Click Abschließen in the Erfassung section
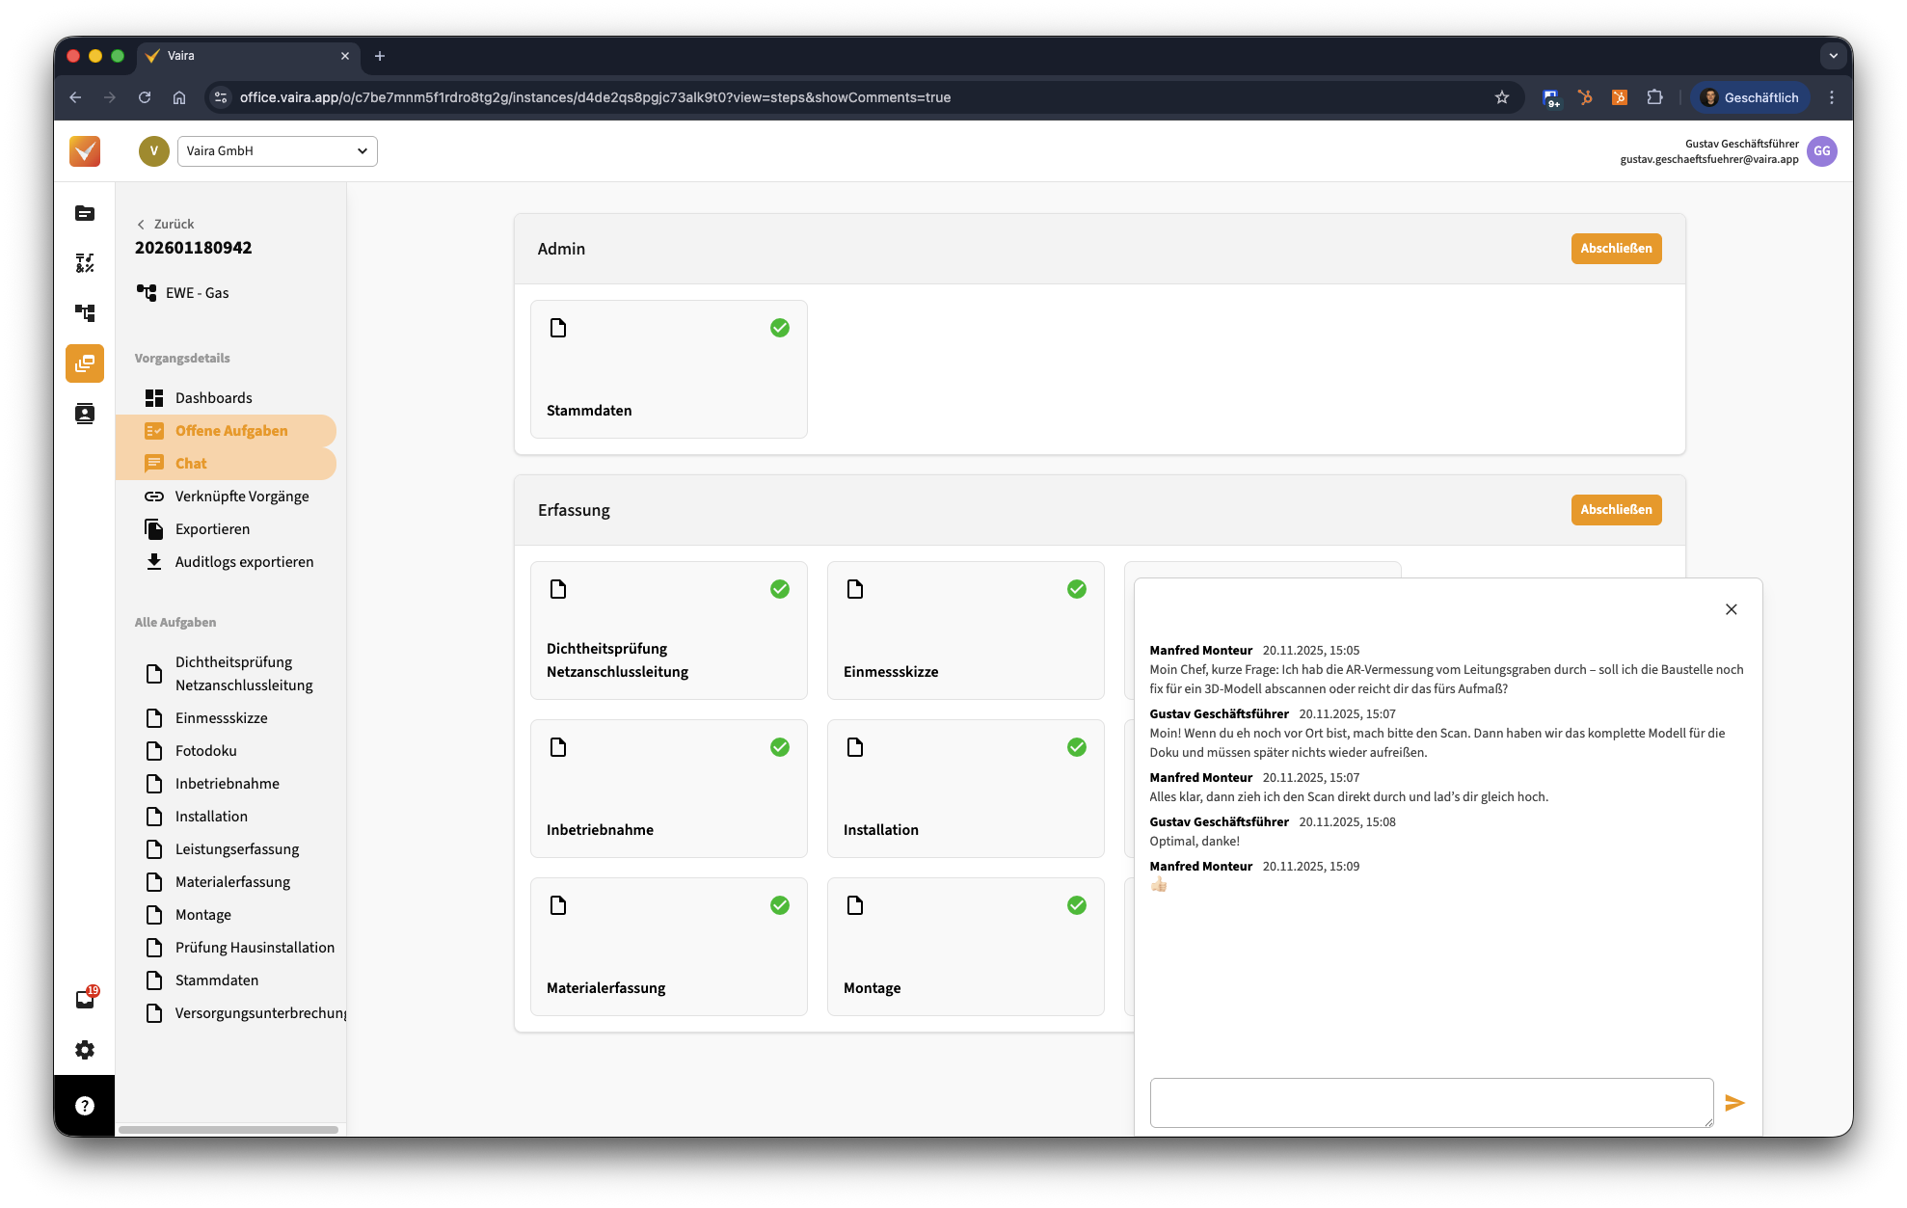This screenshot has width=1907, height=1208. coord(1616,510)
